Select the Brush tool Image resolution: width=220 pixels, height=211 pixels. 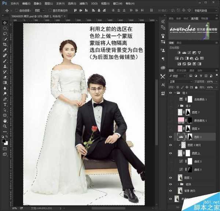5,61
